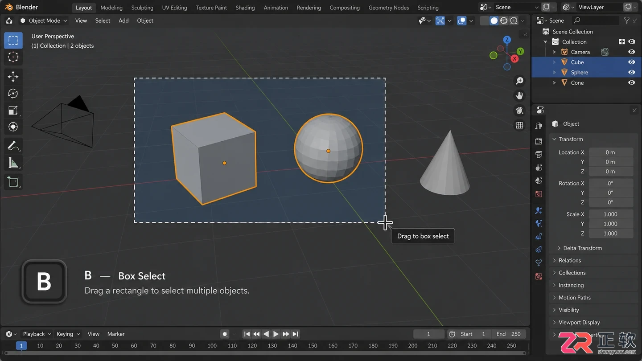Open the Render properties tab

[539, 141]
